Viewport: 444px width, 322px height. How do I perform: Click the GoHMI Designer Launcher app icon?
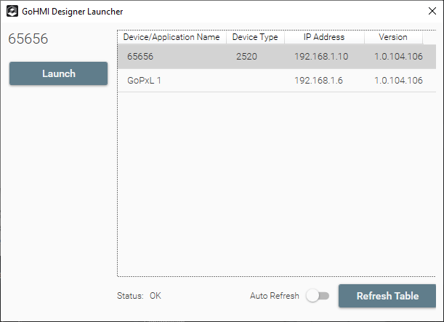pos(12,12)
